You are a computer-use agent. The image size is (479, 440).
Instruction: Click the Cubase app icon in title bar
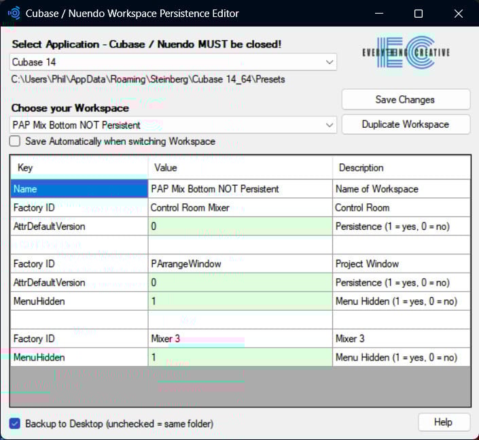[14, 14]
